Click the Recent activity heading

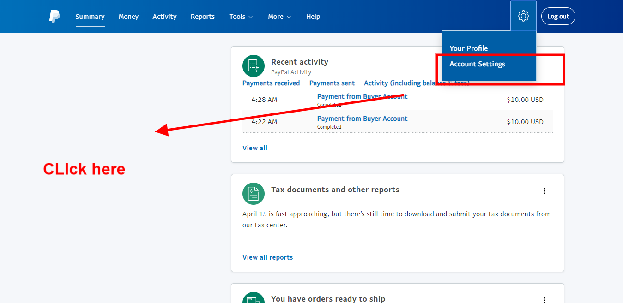[300, 62]
